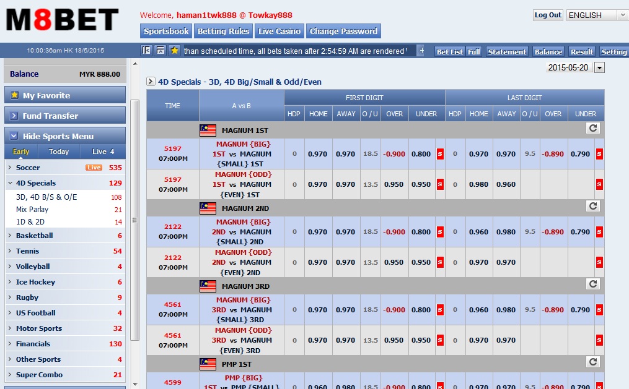
Task: Click the Malaysia flag beside MAGNUM 1ST
Action: (x=208, y=130)
